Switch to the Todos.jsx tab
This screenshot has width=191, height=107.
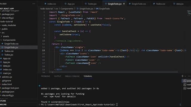(92, 4)
